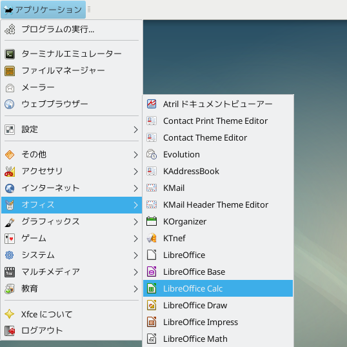Expand the 教育 submenu arrow

[x=136, y=289]
